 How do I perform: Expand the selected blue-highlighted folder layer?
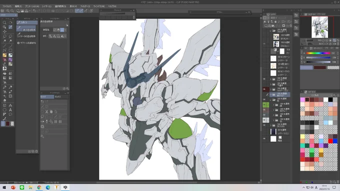point(270,95)
